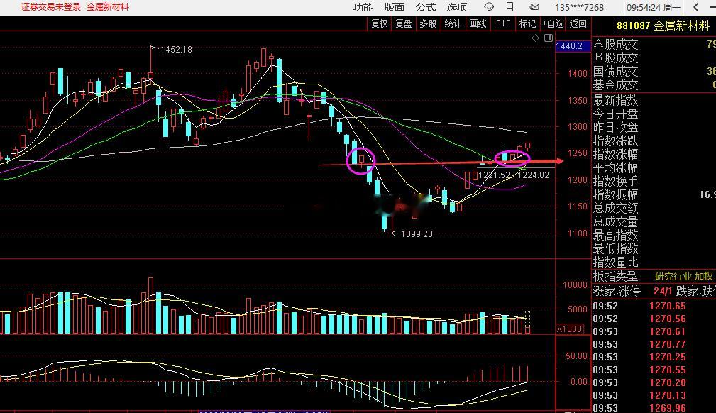Click the 金属新材料 title bar label
This screenshot has width=716, height=413.
click(x=108, y=7)
